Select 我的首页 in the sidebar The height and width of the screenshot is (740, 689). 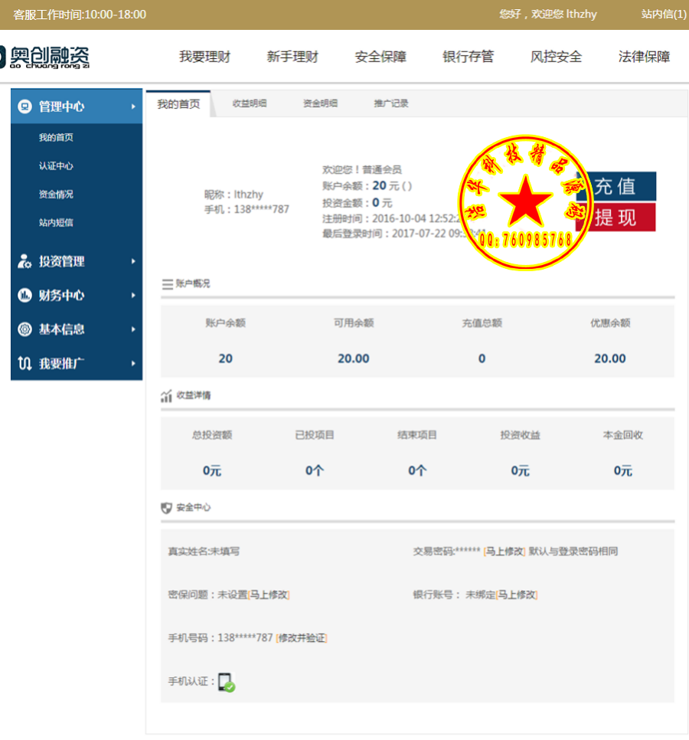point(56,137)
